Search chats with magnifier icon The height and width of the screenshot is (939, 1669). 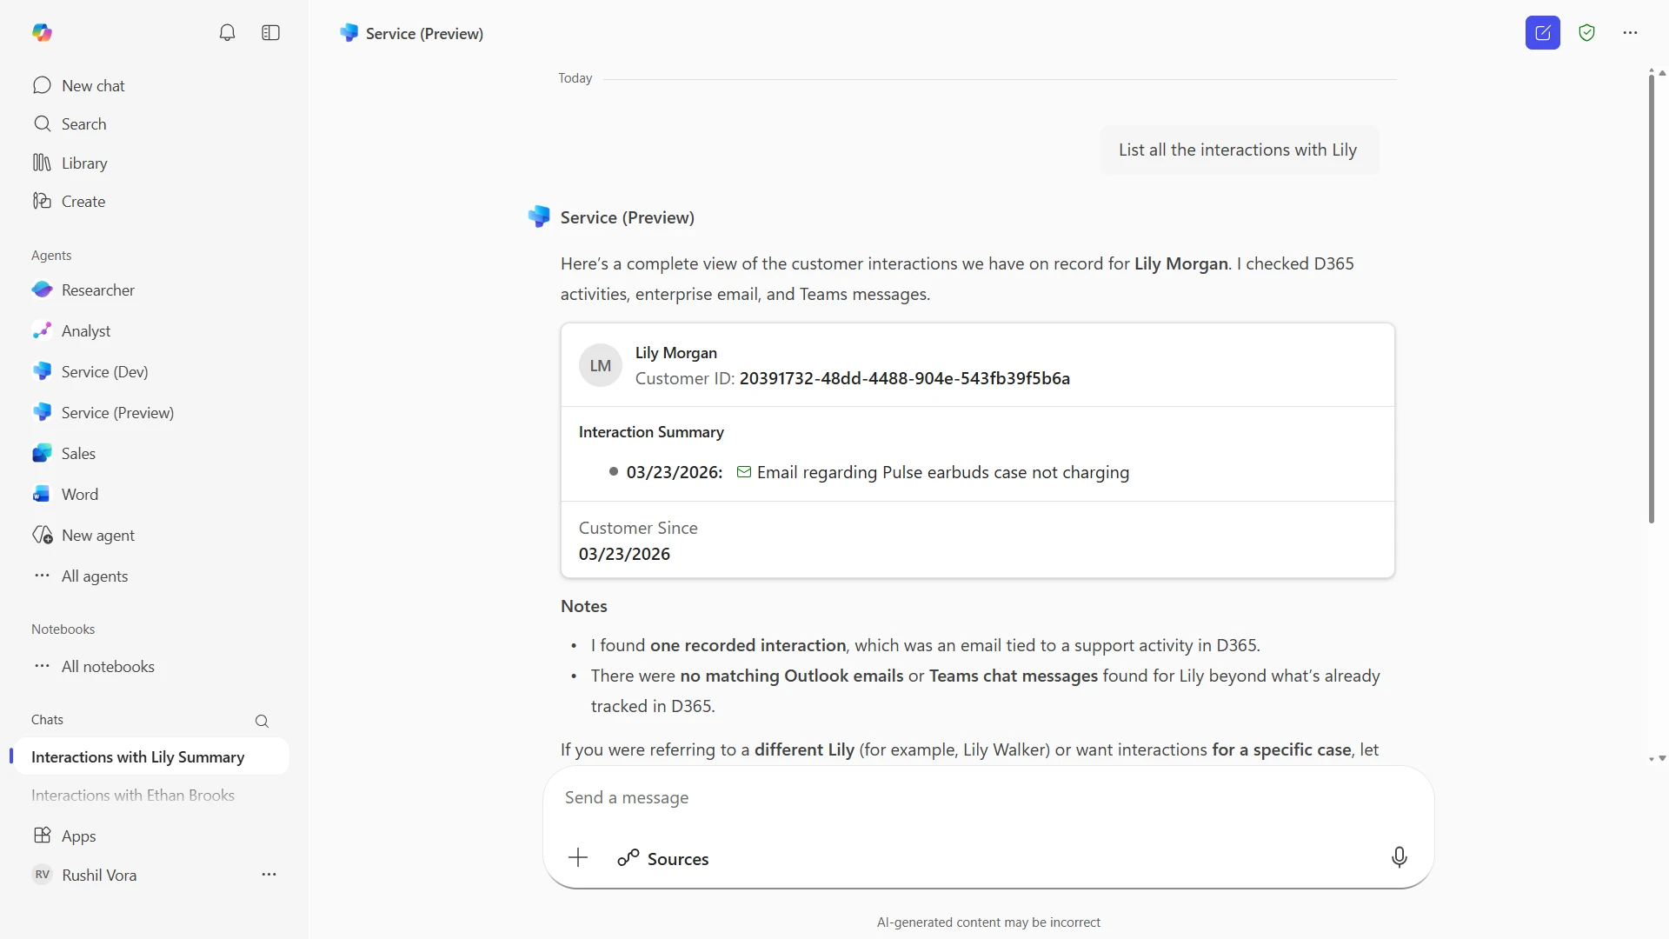[x=262, y=721]
